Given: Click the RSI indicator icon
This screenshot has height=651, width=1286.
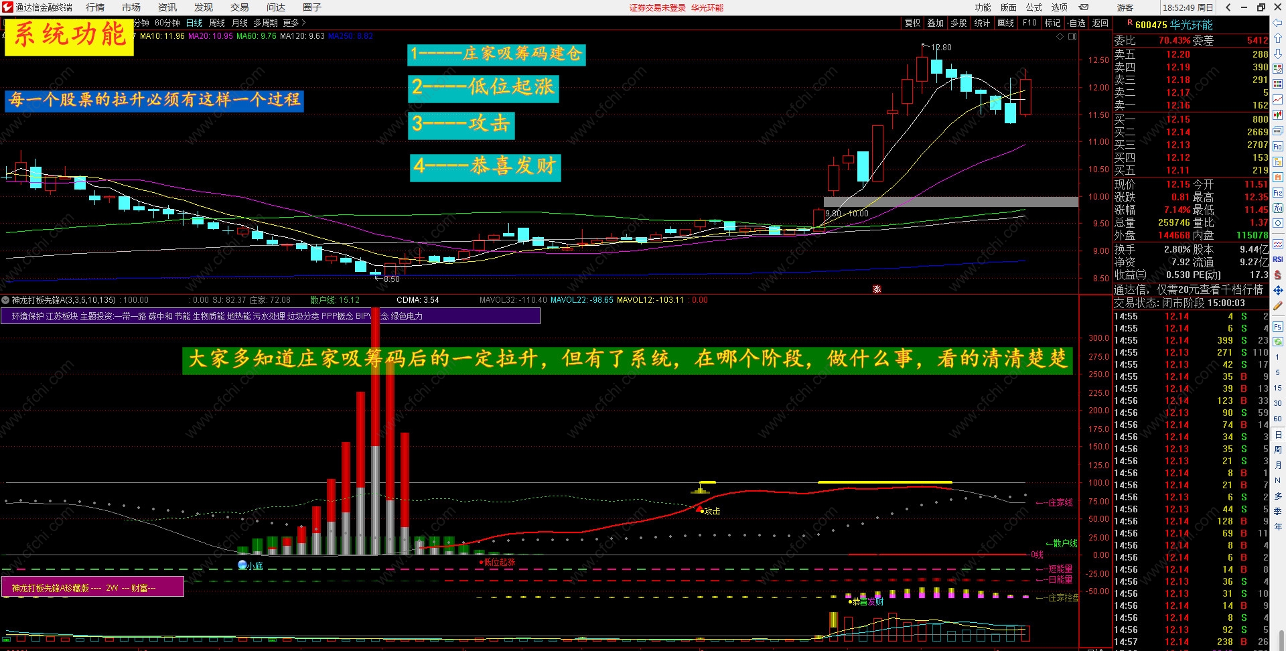Looking at the screenshot, I should 1278,259.
